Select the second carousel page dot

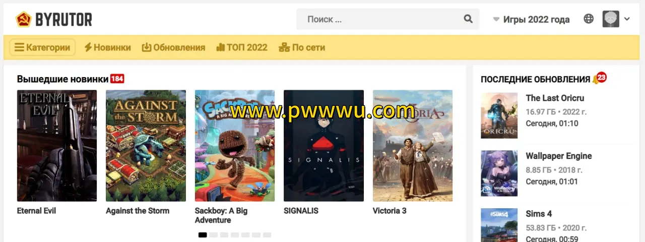point(213,235)
